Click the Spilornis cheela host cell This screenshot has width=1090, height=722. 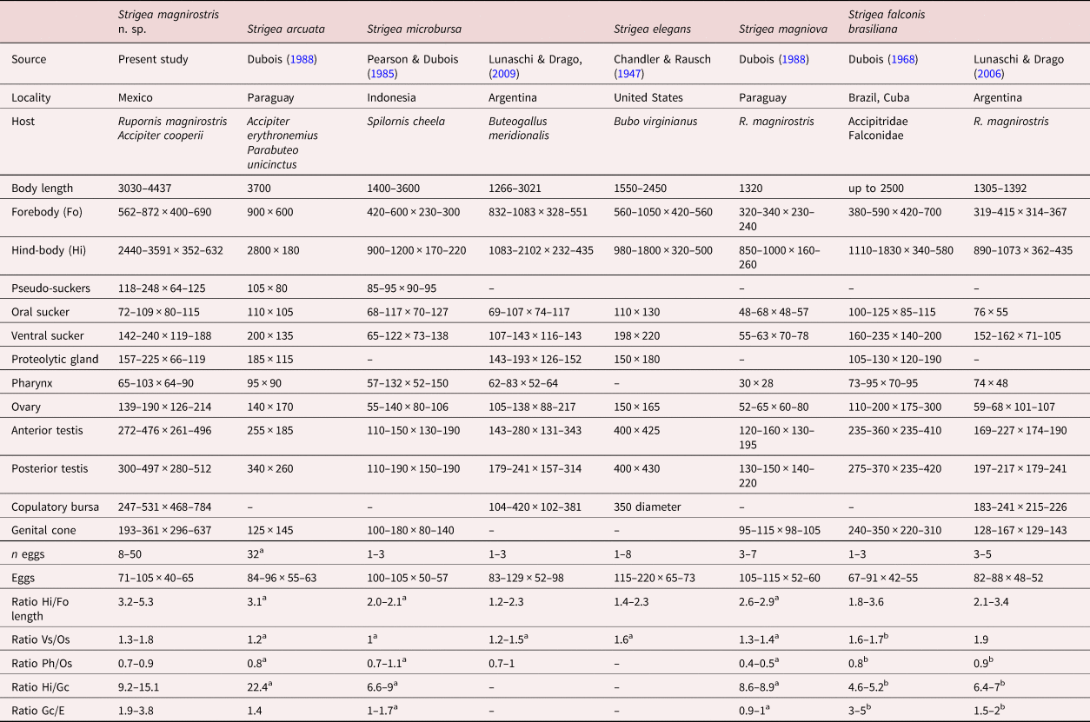(406, 122)
